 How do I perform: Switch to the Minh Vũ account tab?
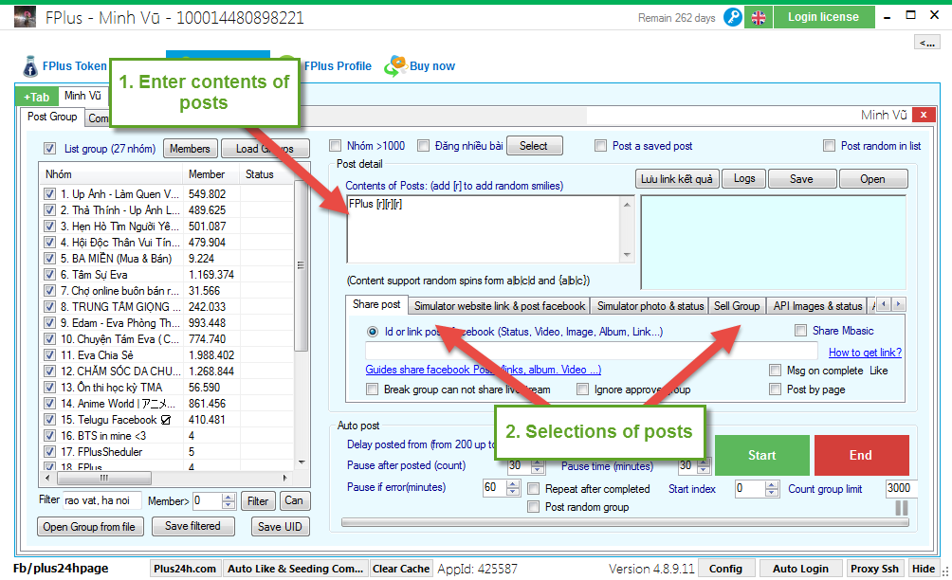click(82, 96)
